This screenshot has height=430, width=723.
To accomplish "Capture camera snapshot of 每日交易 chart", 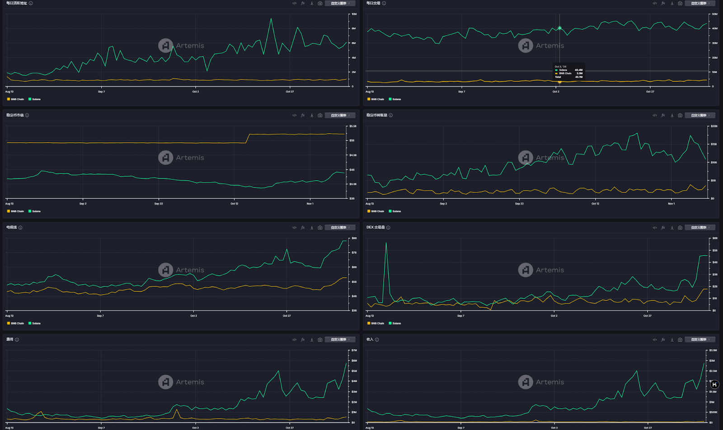I will pyautogui.click(x=680, y=3).
